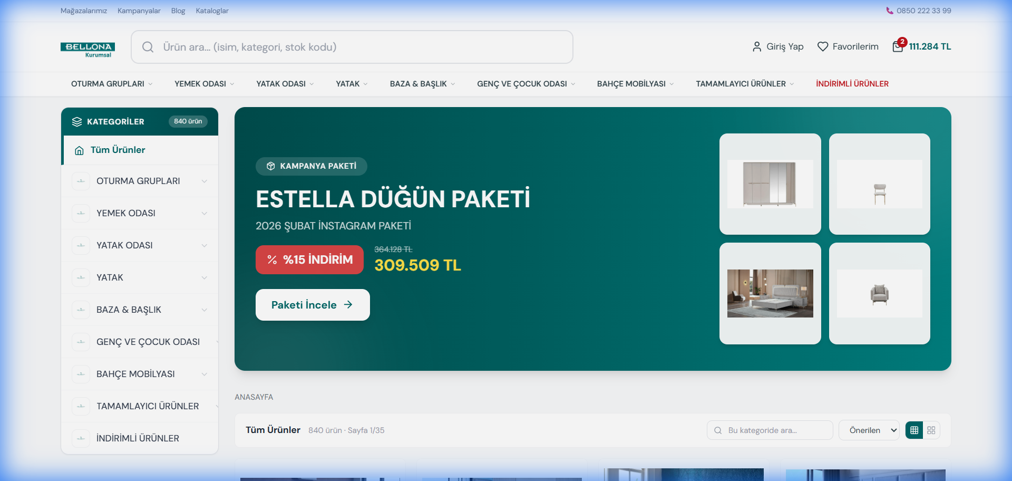Click the Bellona Kurumsal logo

pyautogui.click(x=87, y=49)
